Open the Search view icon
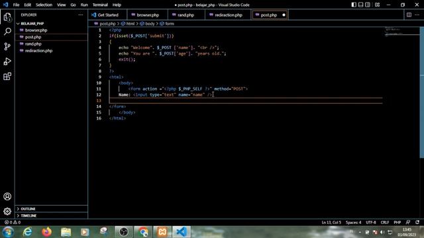The image size is (424, 238). pyautogui.click(x=7, y=32)
